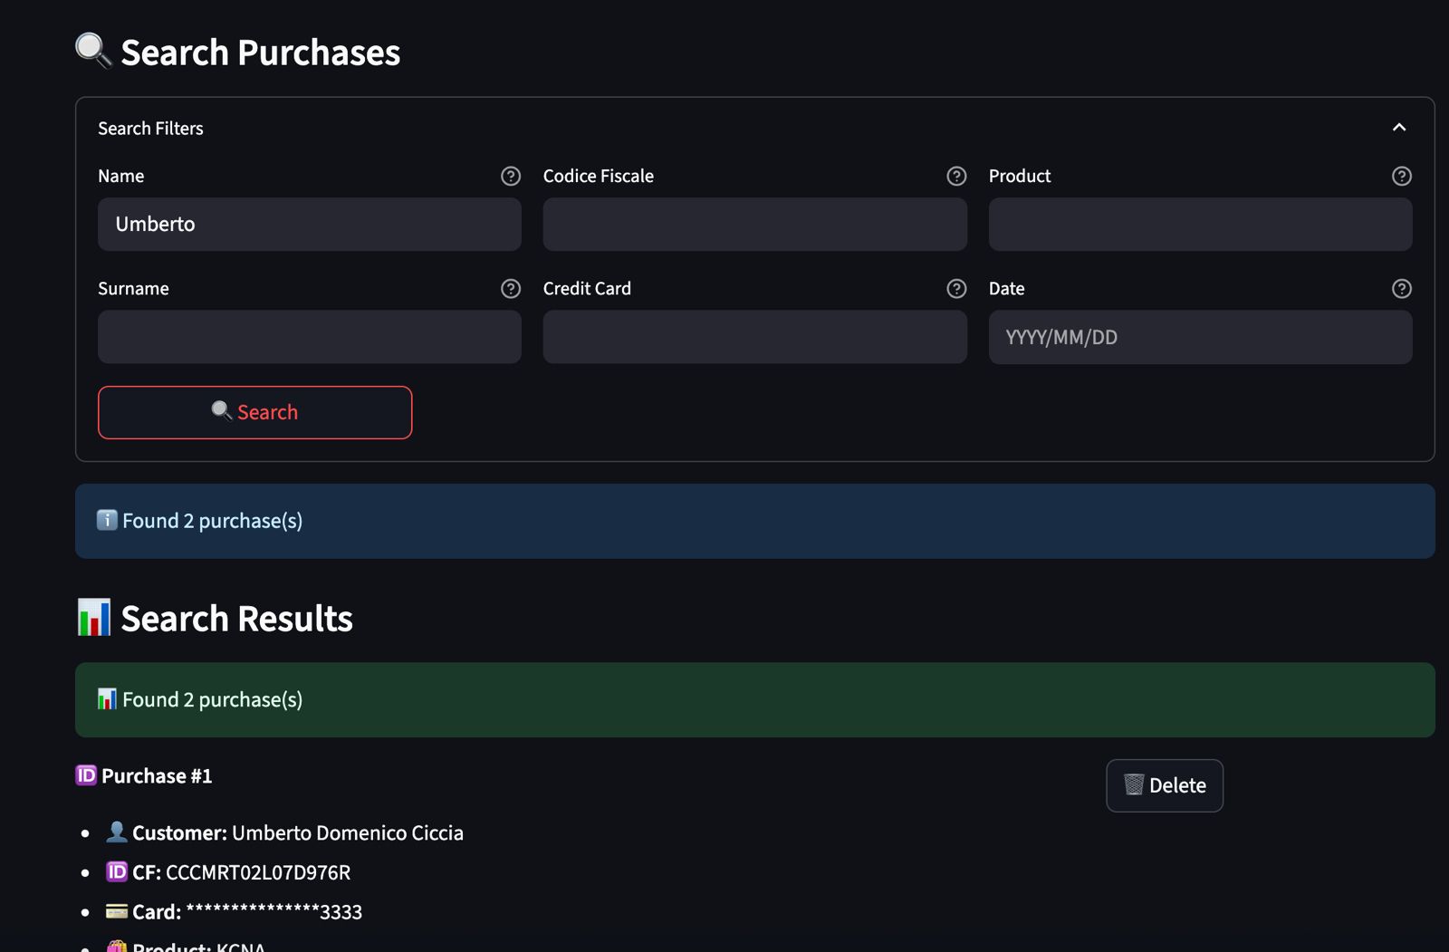Click the Date field help icon

(x=1401, y=288)
